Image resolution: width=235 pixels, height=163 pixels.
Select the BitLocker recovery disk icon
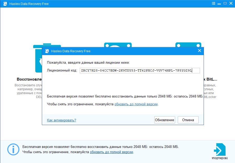(x=188, y=45)
